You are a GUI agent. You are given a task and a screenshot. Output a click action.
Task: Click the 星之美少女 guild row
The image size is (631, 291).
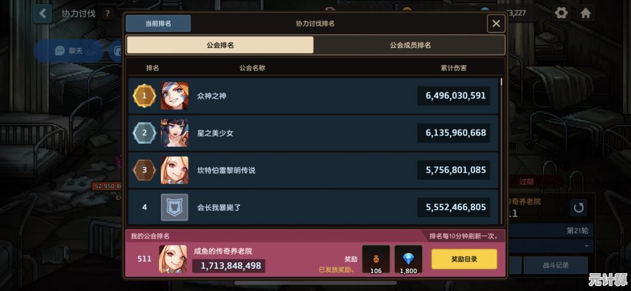(313, 133)
